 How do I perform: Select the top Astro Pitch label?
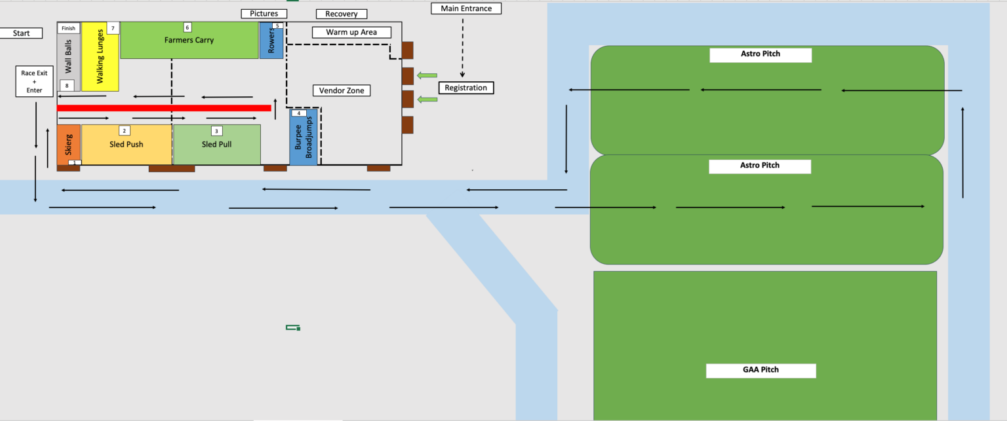pyautogui.click(x=760, y=55)
